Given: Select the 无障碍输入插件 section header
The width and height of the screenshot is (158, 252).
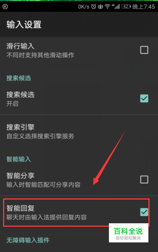Looking at the screenshot, I should tap(28, 240).
